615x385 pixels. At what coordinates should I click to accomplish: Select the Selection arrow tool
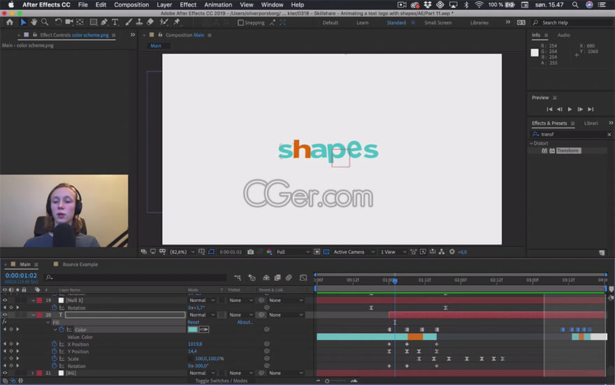coord(23,22)
